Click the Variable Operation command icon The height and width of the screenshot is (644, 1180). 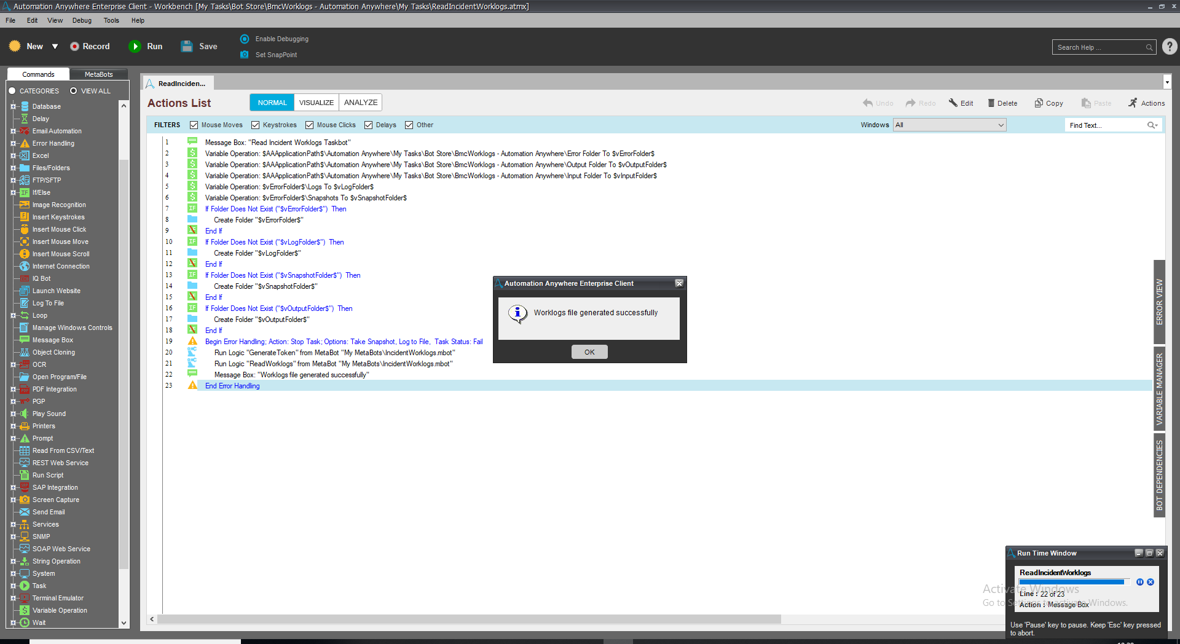25,610
